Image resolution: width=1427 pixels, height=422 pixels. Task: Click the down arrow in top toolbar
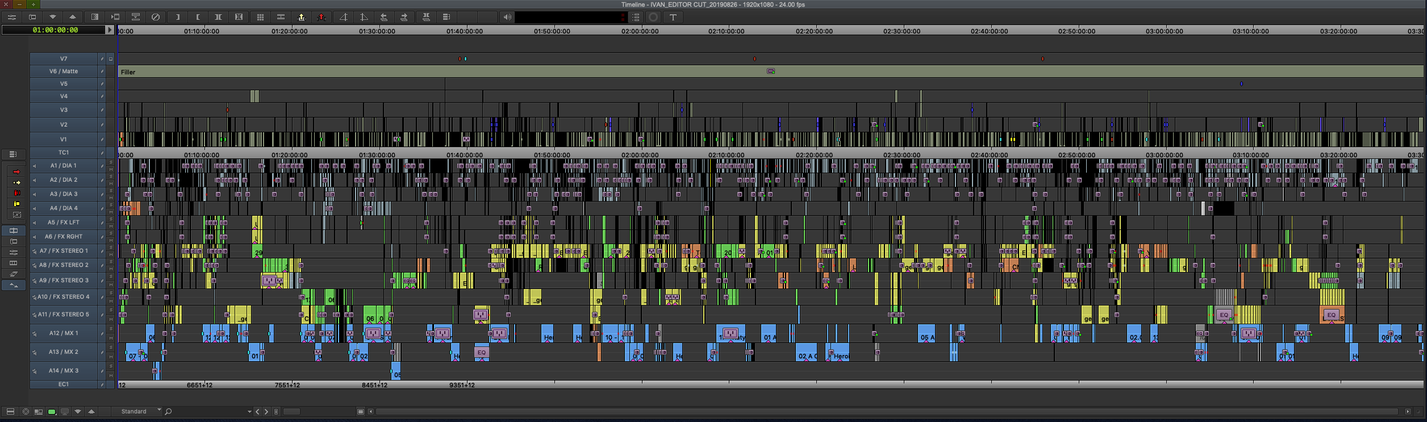(x=53, y=17)
